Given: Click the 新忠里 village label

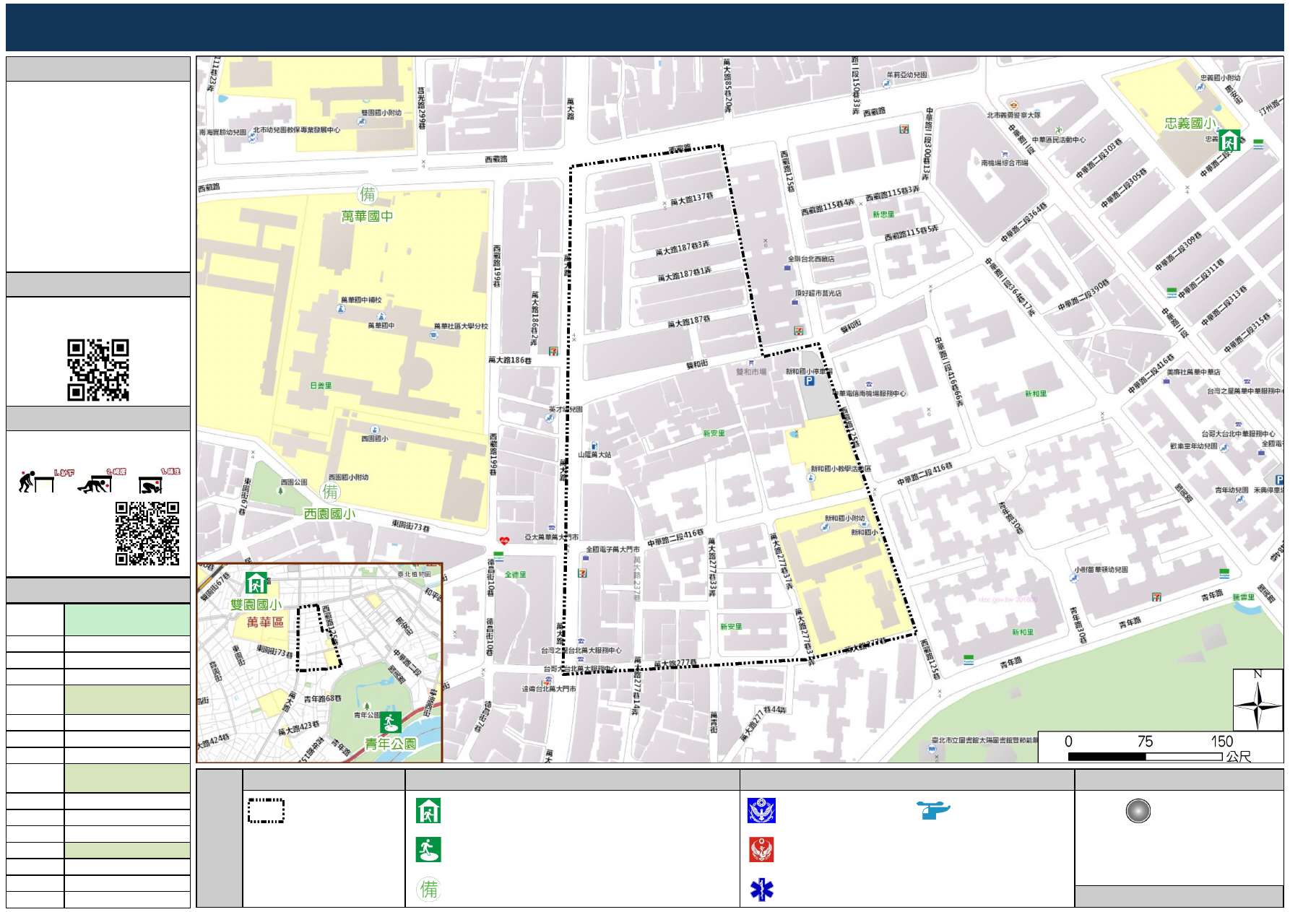Looking at the screenshot, I should [883, 214].
